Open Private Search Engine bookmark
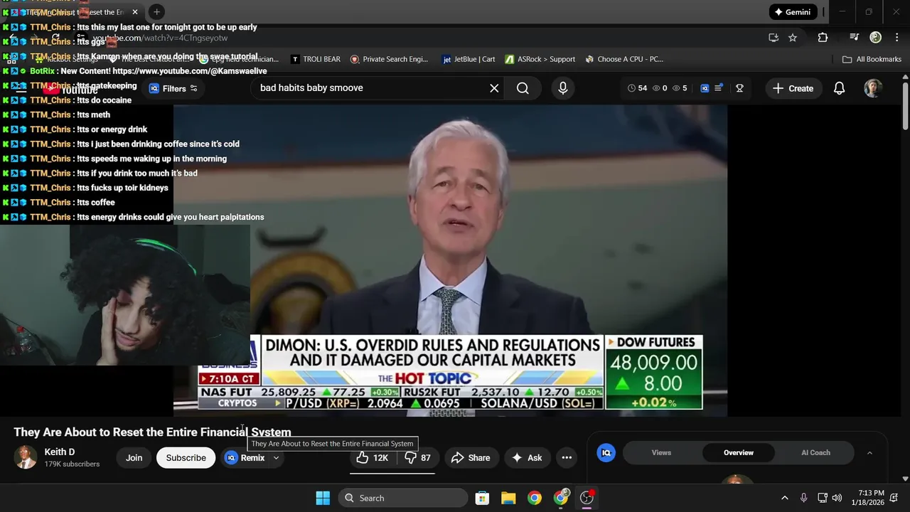 click(x=390, y=59)
